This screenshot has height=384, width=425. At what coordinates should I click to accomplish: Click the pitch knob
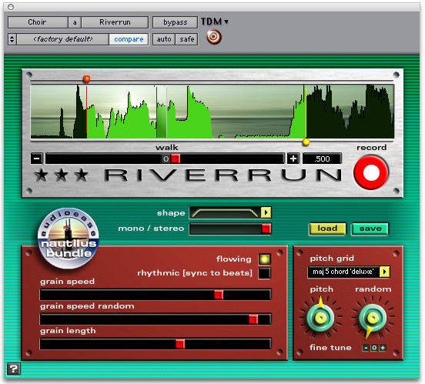pyautogui.click(x=320, y=318)
